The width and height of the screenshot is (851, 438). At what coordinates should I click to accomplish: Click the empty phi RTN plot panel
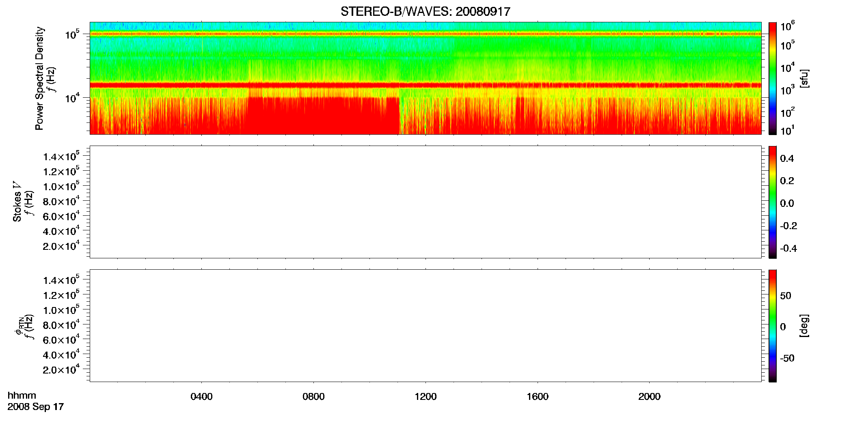point(425,326)
